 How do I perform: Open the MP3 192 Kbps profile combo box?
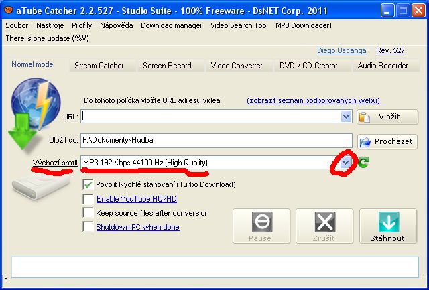tap(216, 163)
